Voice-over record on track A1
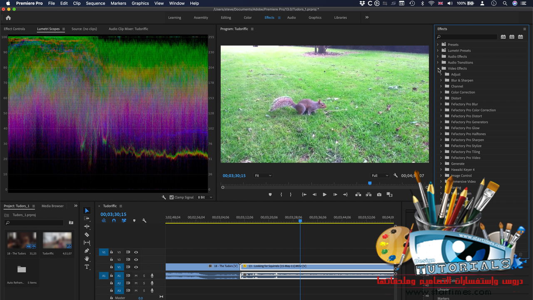This screenshot has width=533, height=300. 152,275
